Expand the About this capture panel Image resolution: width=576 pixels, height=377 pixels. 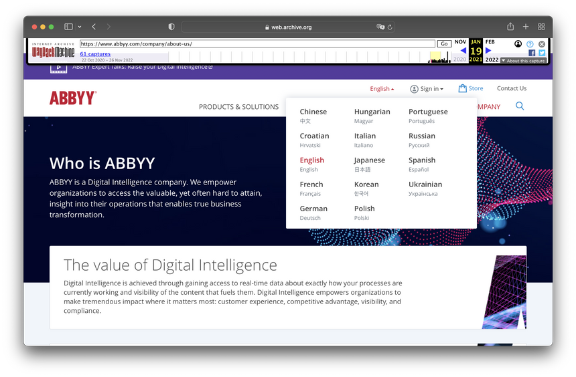[x=523, y=61]
